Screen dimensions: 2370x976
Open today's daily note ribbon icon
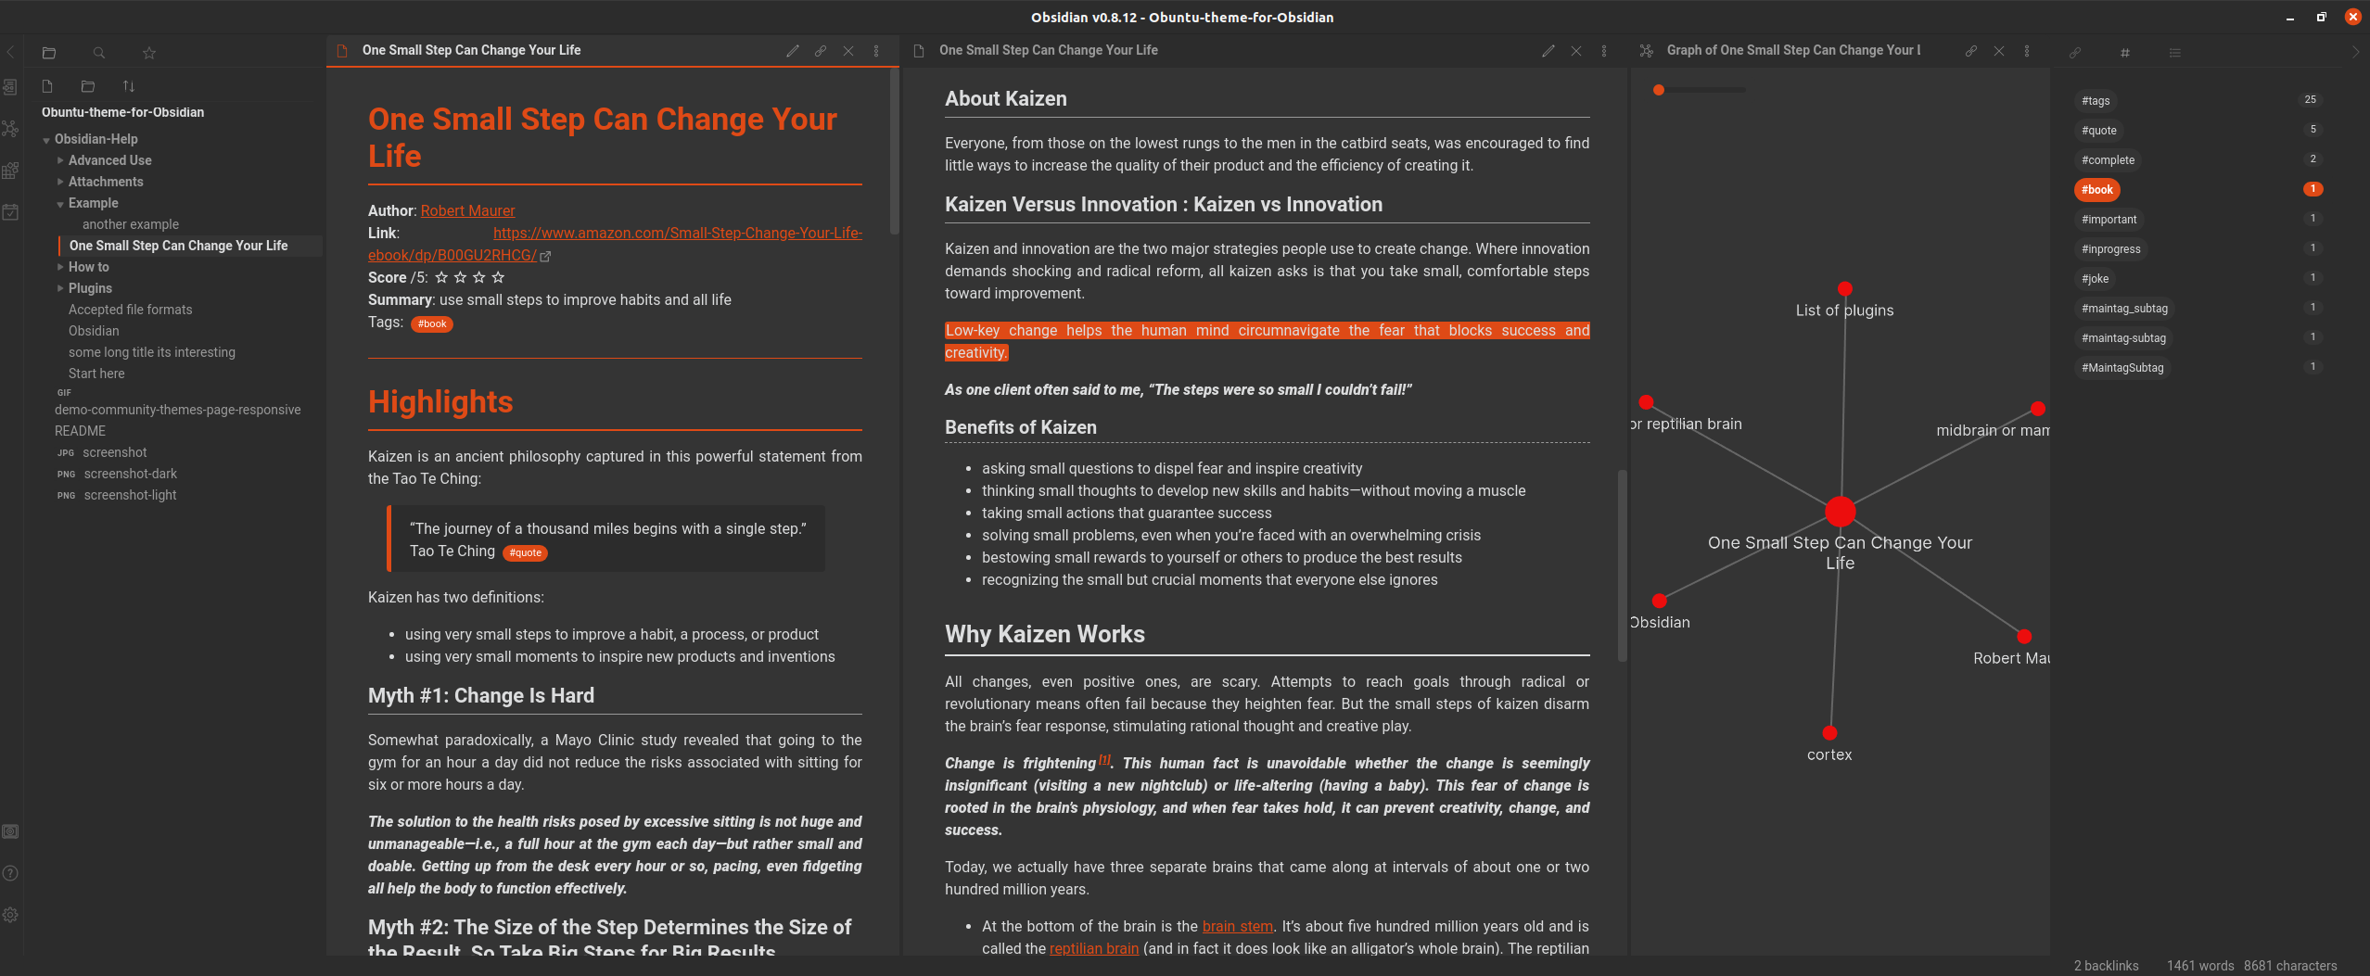[10, 212]
